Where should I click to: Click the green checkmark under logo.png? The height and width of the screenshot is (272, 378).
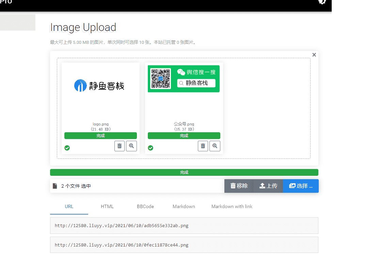pyautogui.click(x=67, y=148)
